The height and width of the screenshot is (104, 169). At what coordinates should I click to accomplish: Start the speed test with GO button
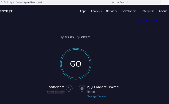pyautogui.click(x=76, y=64)
